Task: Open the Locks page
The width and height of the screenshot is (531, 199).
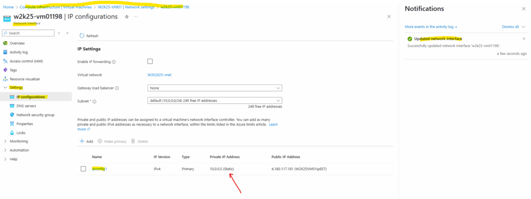Action: pyautogui.click(x=21, y=132)
